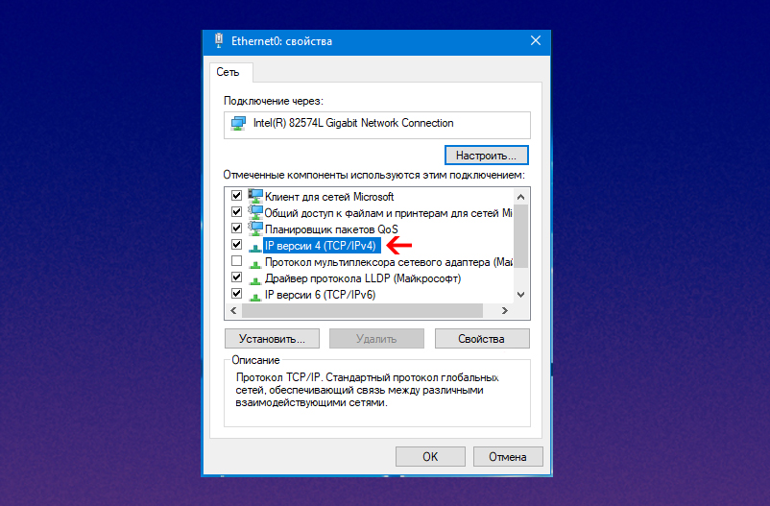This screenshot has width=770, height=506.
Task: Uncheck Клиент для сетей Microsoft checkbox
Action: click(237, 196)
